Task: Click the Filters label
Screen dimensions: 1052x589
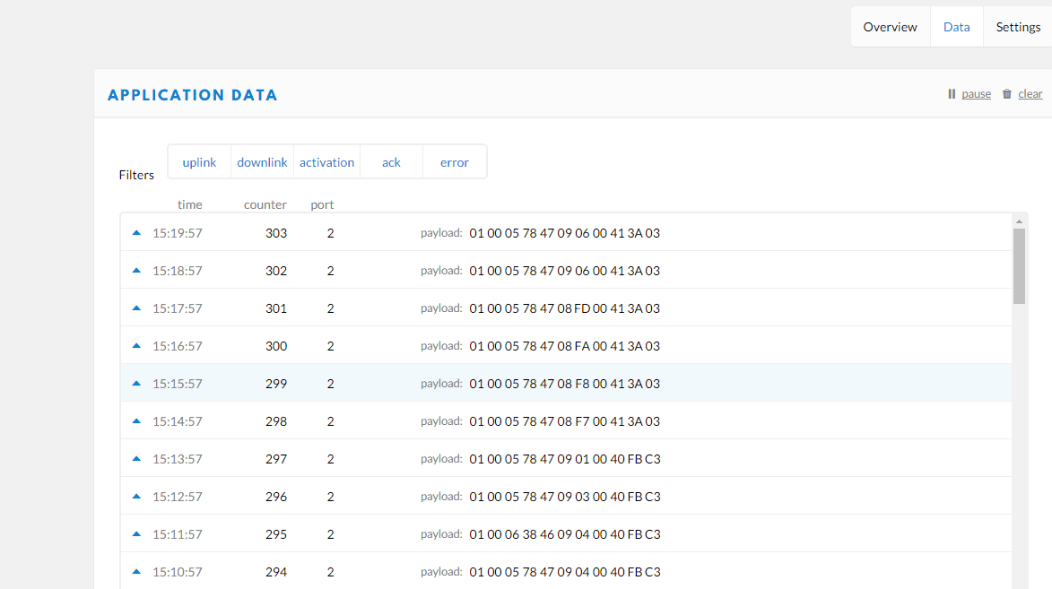Action: point(136,175)
